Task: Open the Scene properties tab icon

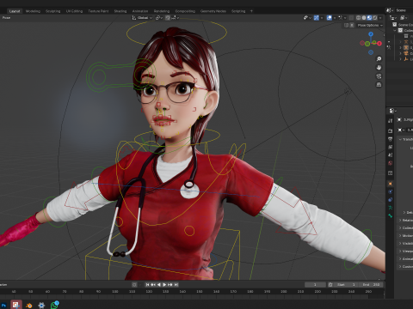Action: click(x=390, y=154)
